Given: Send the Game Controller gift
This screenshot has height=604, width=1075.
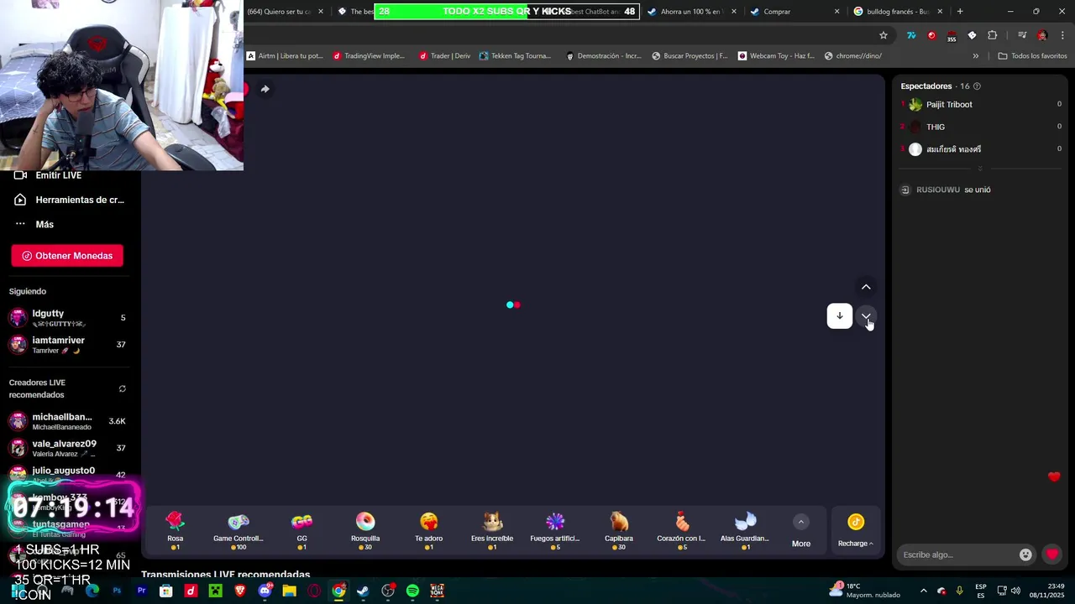Looking at the screenshot, I should point(239,531).
